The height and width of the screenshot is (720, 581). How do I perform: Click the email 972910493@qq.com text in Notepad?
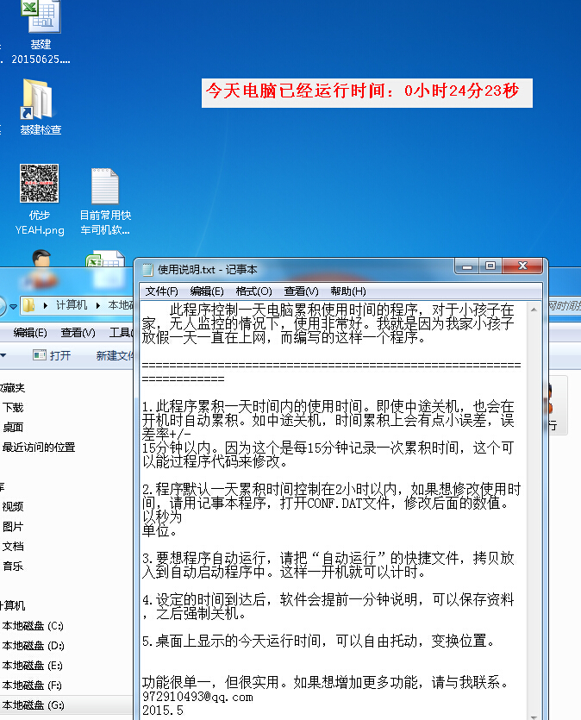(197, 697)
